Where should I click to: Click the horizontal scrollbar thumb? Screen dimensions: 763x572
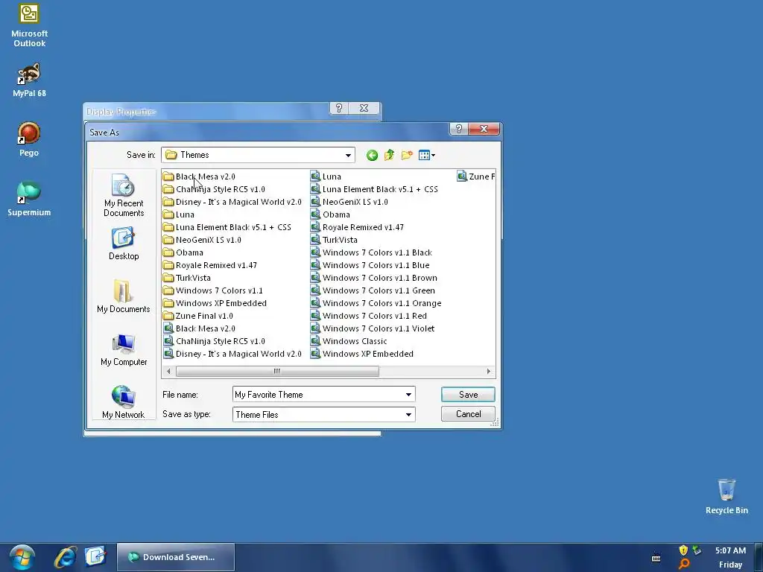click(277, 371)
